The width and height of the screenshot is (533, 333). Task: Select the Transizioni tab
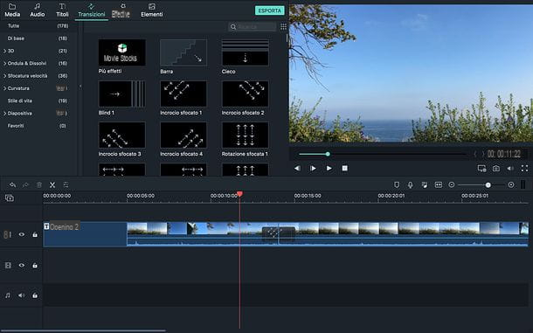point(92,10)
